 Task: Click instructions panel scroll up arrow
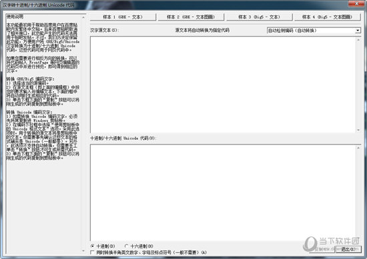point(83,17)
